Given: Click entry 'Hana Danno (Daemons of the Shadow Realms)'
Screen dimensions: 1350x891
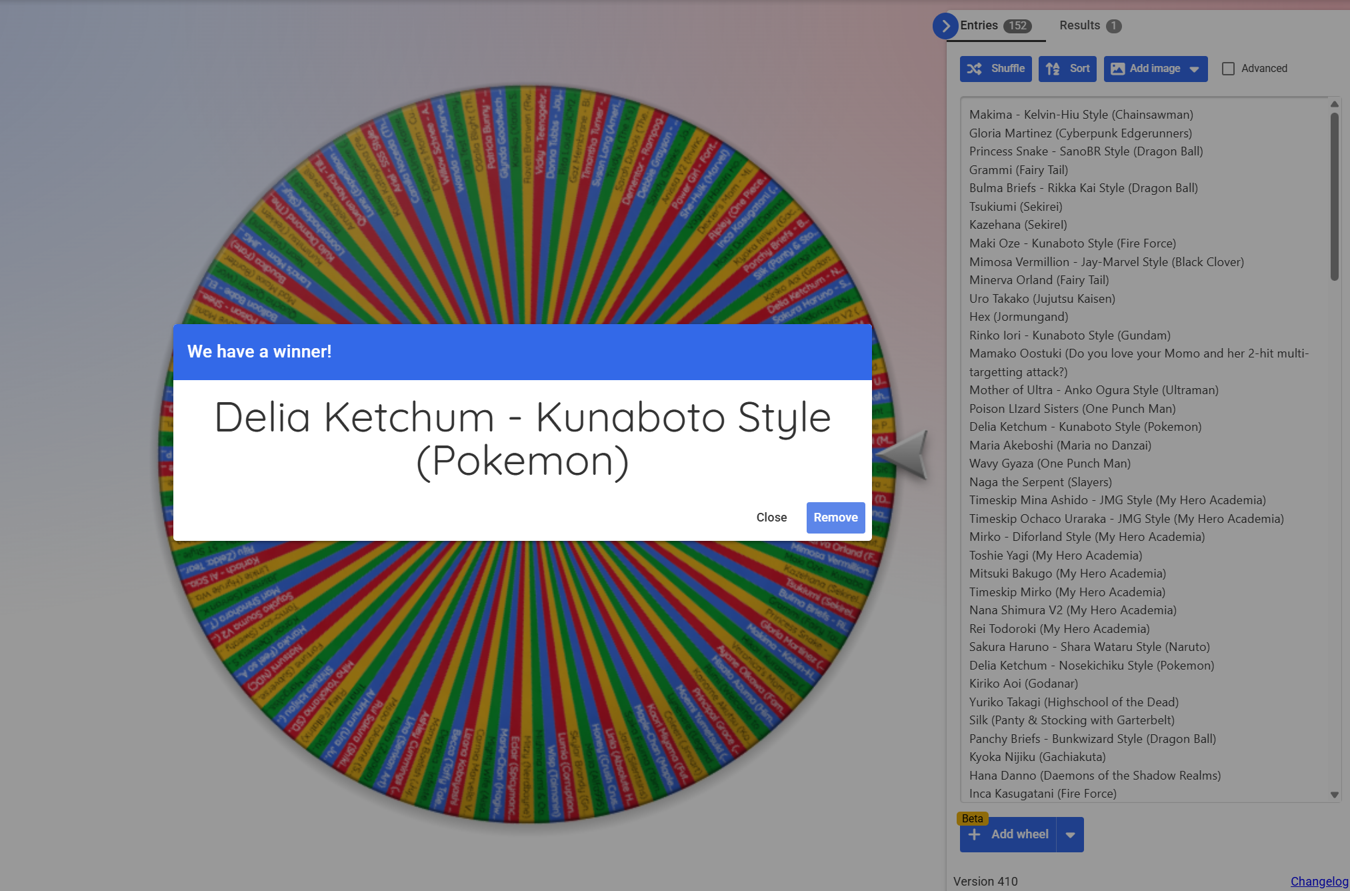Looking at the screenshot, I should [1095, 776].
